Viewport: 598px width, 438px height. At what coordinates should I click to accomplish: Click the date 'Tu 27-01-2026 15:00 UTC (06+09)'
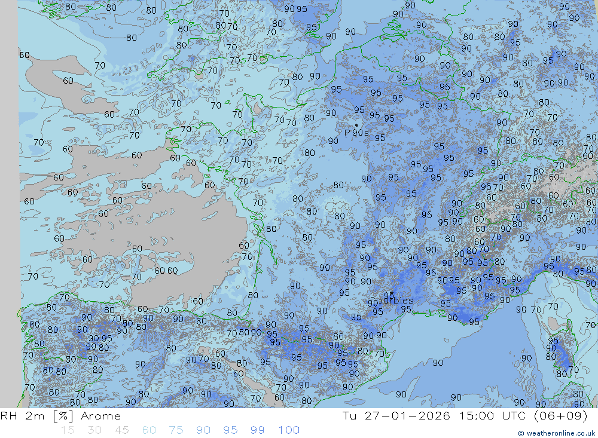click(x=465, y=416)
